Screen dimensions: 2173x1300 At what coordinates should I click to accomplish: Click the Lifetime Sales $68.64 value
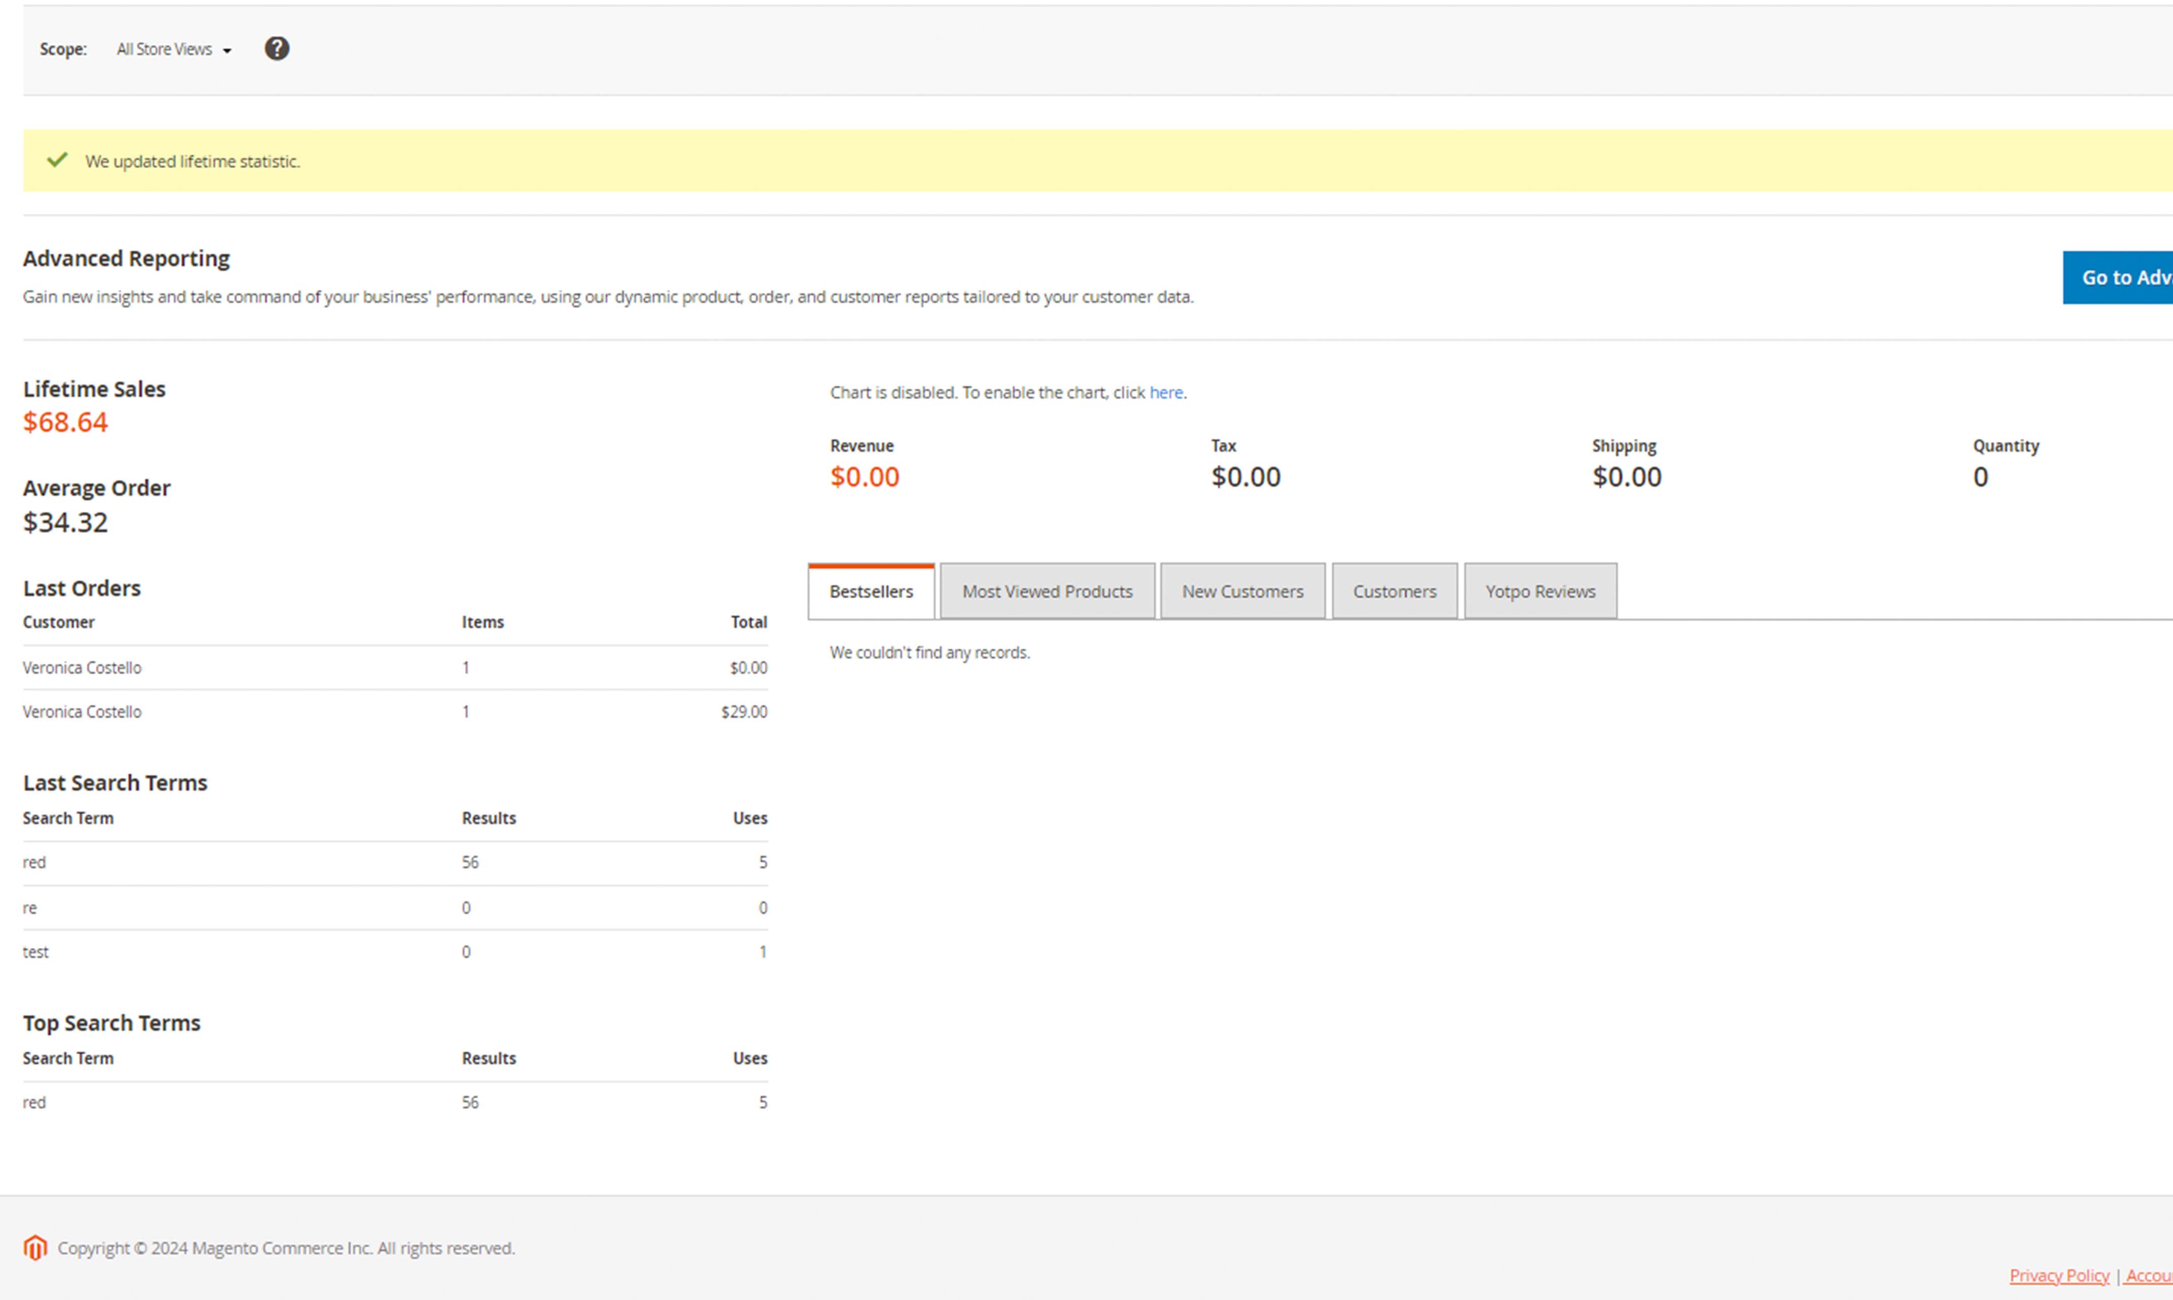(x=66, y=422)
